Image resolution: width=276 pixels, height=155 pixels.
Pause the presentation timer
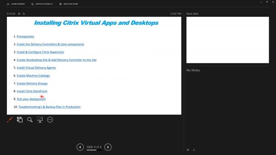tap(19, 14)
